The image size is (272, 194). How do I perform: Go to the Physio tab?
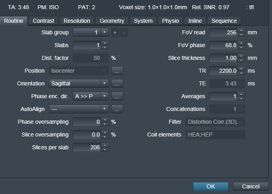tap(170, 21)
